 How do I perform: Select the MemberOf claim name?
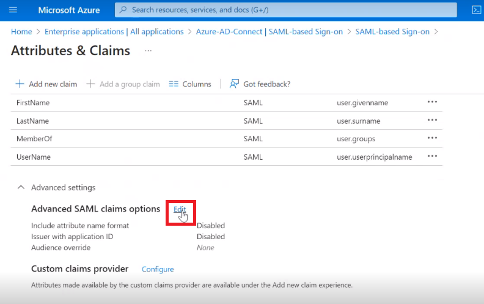[x=34, y=139]
